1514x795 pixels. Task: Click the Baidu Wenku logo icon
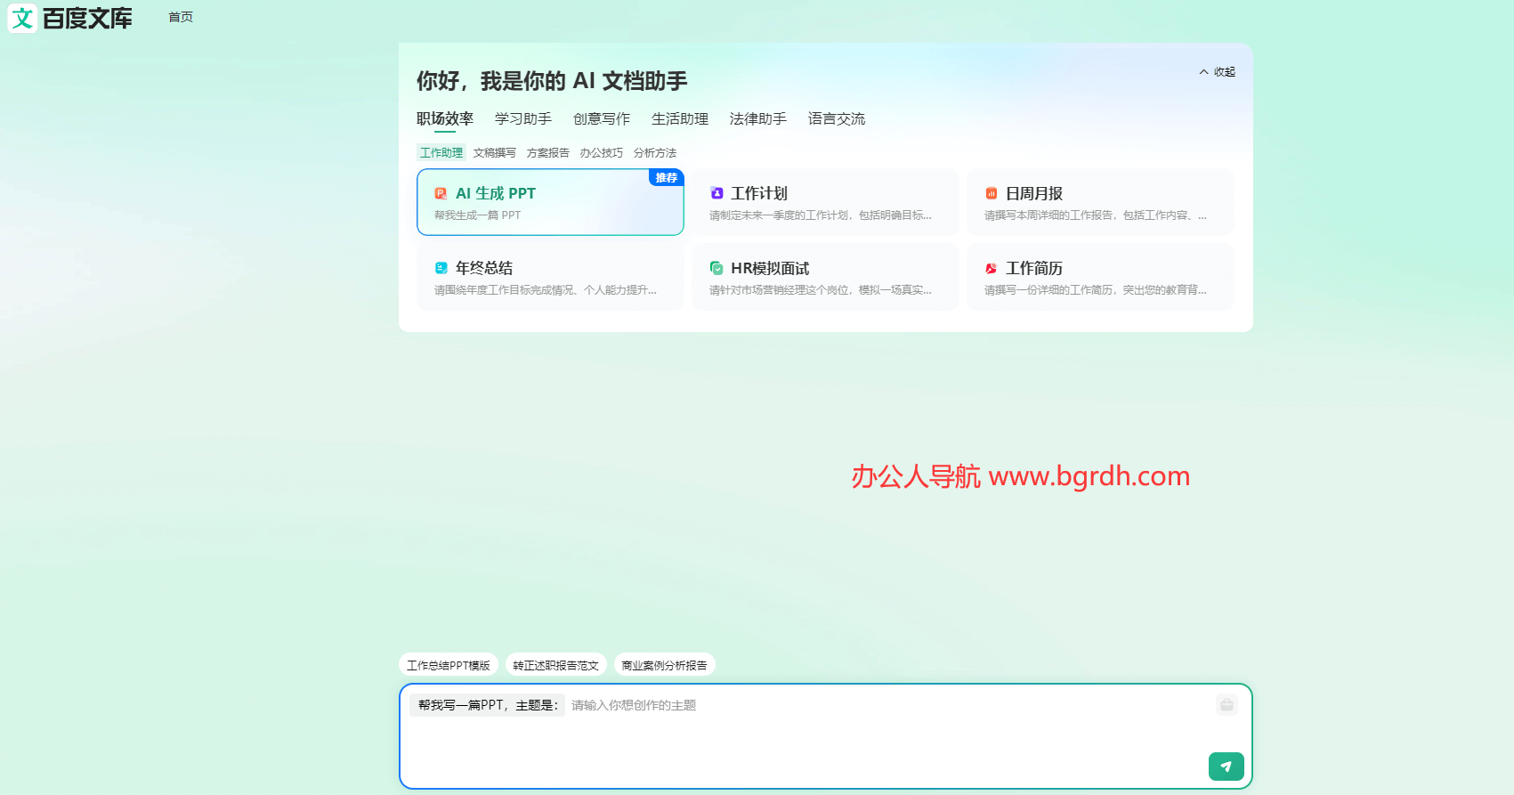[22, 18]
